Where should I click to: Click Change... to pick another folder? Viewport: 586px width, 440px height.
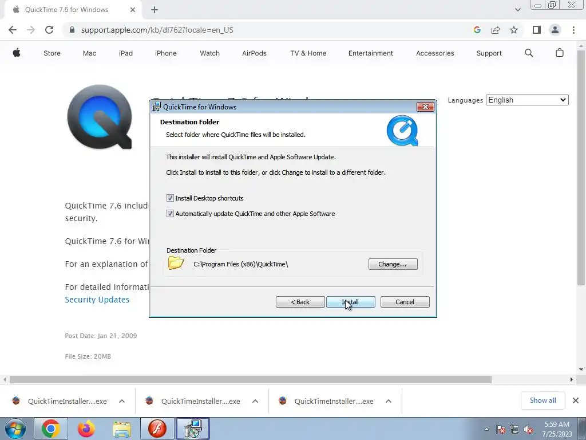click(x=393, y=264)
